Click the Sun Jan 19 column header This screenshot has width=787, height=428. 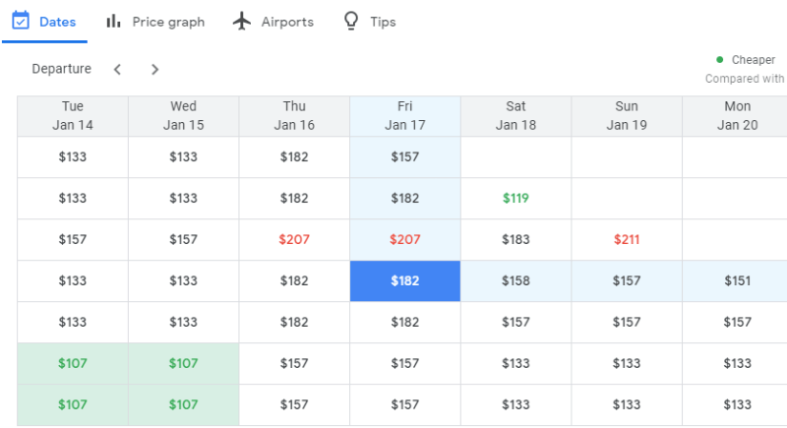[627, 116]
